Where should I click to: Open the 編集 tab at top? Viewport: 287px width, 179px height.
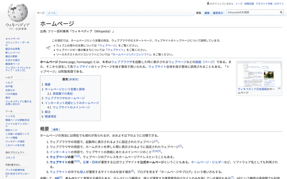(207, 13)
